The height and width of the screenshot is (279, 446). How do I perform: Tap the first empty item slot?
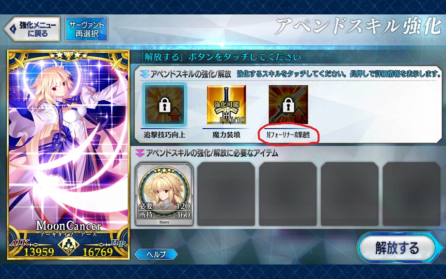pos(226,194)
